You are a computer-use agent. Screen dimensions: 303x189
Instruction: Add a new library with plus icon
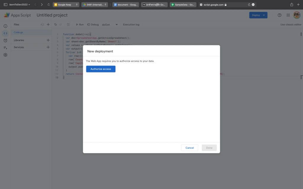(48, 40)
